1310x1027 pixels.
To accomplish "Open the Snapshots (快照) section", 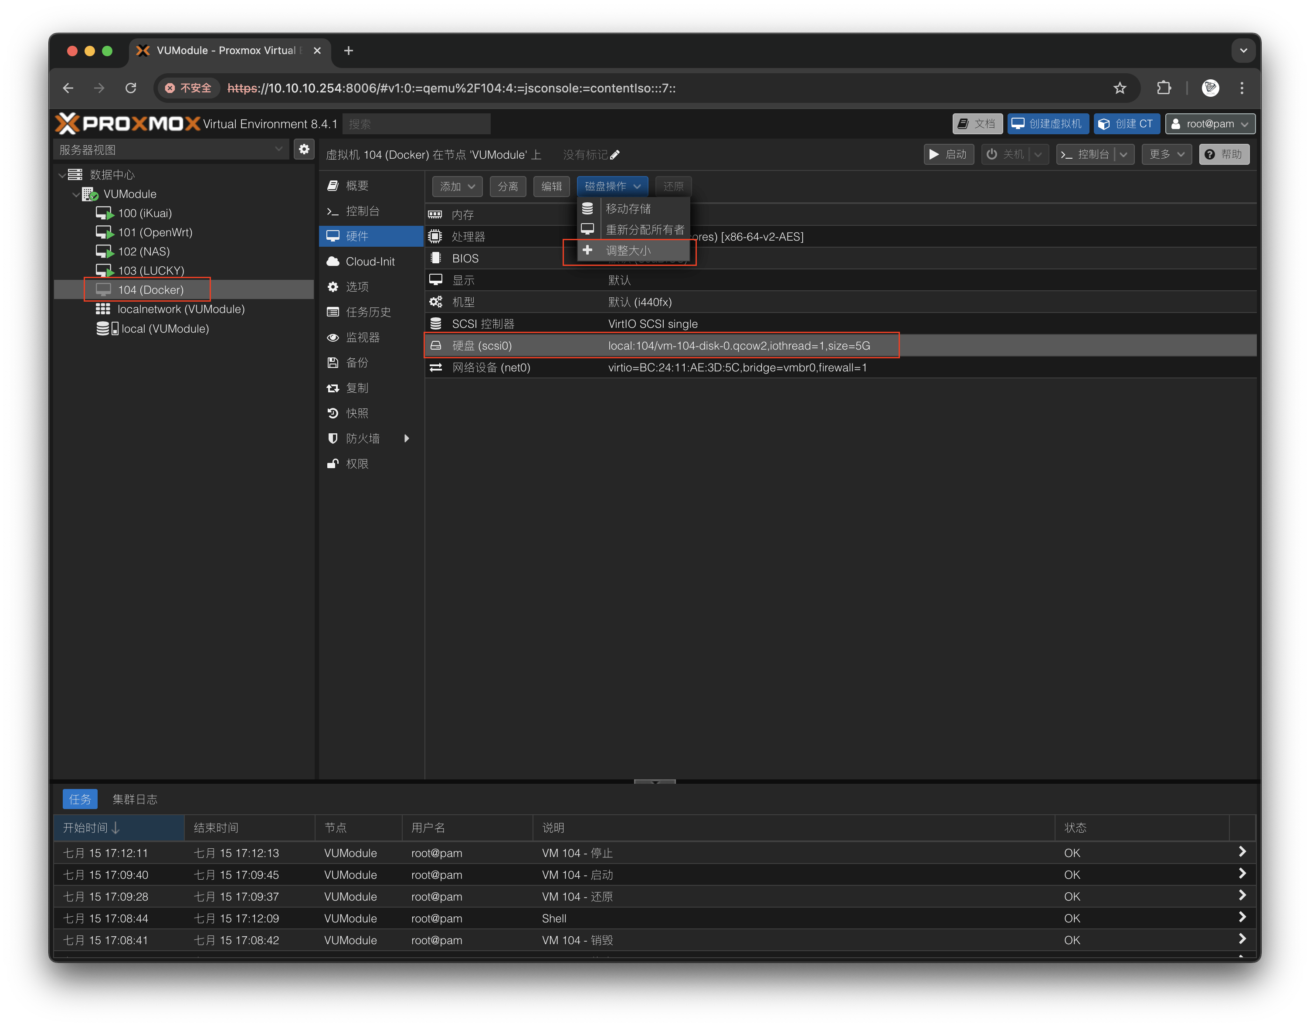I will [x=357, y=413].
